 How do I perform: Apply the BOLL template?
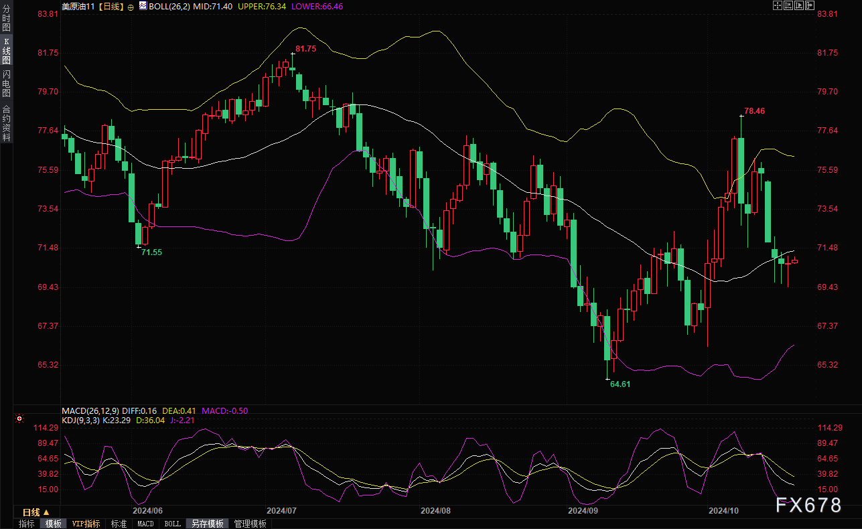pyautogui.click(x=172, y=524)
